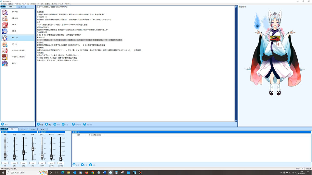Click the '世界のコスプレーヤー集合' headline line
Screen dimensions: 312x175
(58, 55)
